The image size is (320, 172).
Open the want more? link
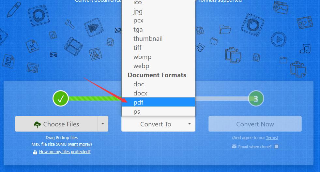[x=80, y=144]
